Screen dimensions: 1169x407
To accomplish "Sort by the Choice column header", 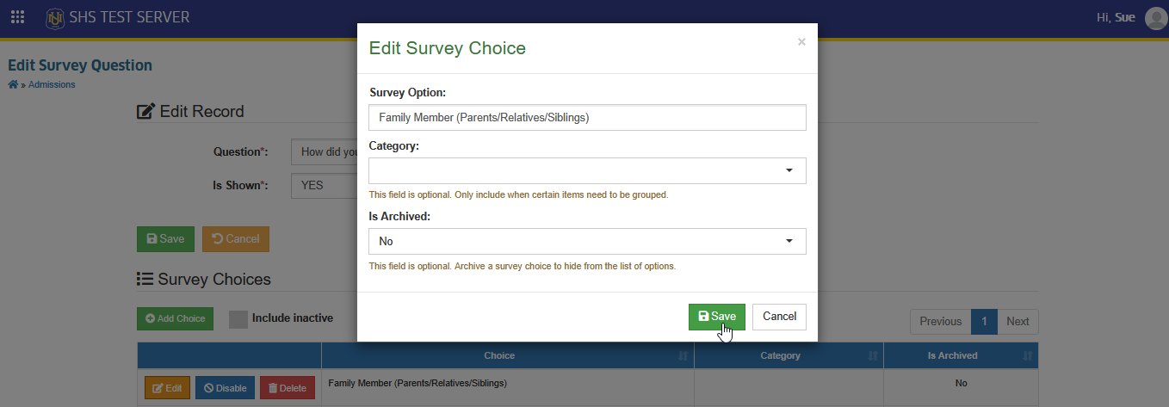I will (x=507, y=355).
